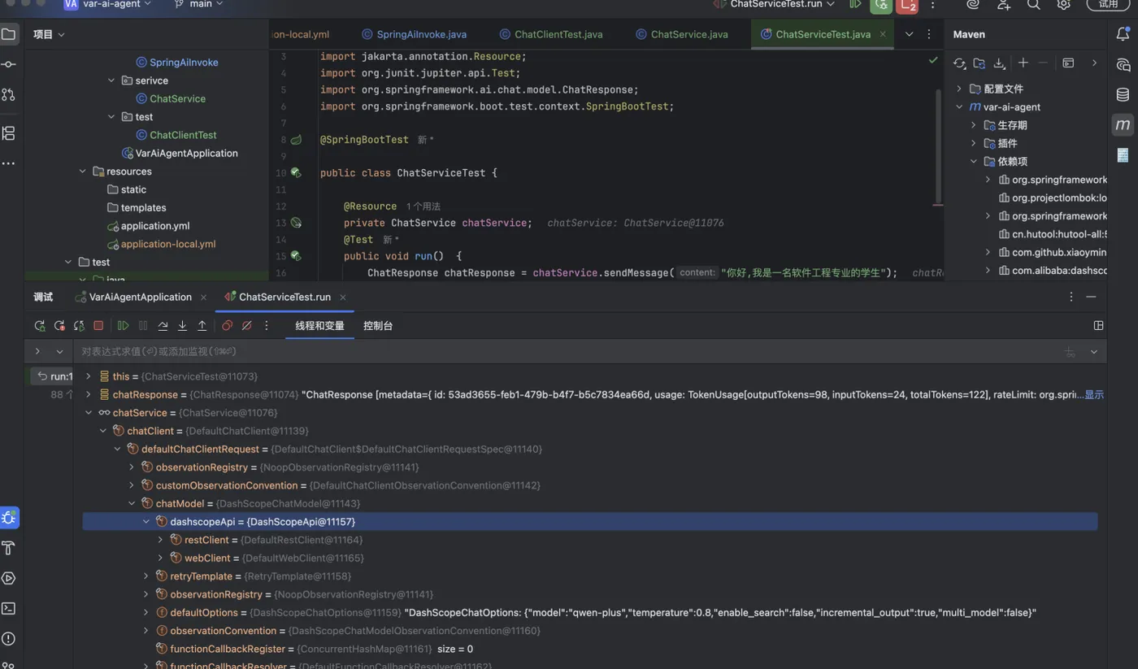
Task: Open the Debug tool window bug icon
Action: 9,518
